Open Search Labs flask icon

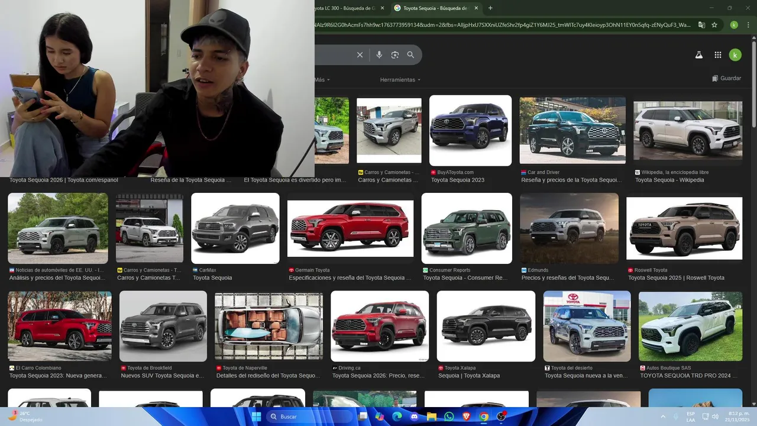point(698,55)
